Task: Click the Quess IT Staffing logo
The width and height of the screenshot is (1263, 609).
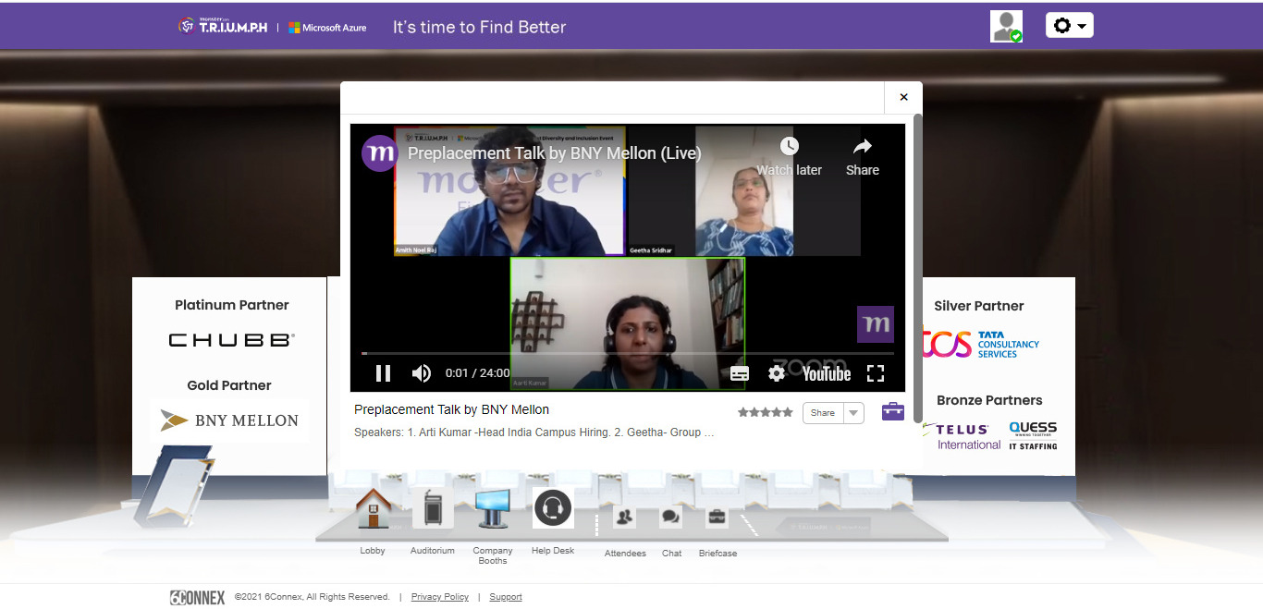Action: point(1033,436)
